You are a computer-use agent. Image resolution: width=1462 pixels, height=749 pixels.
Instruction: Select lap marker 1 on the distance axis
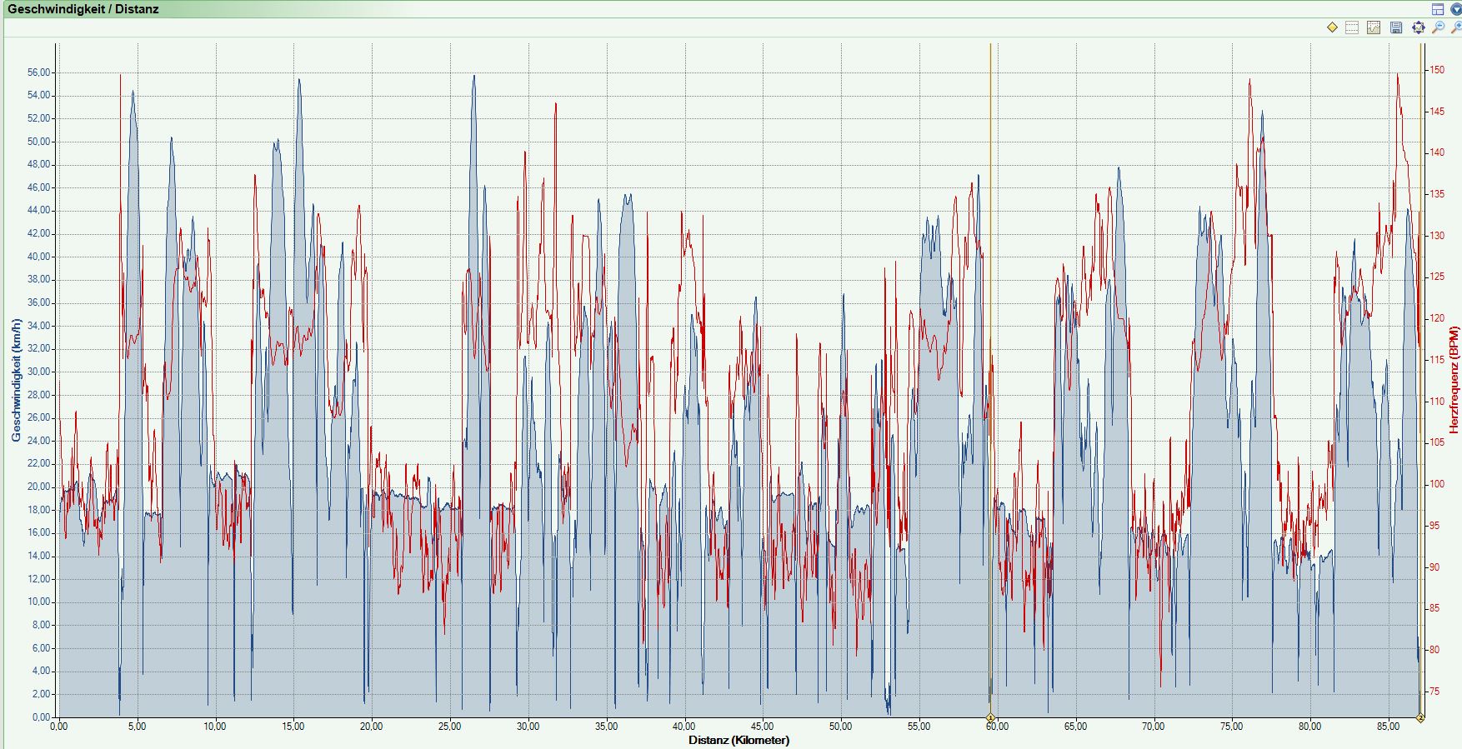click(x=990, y=717)
